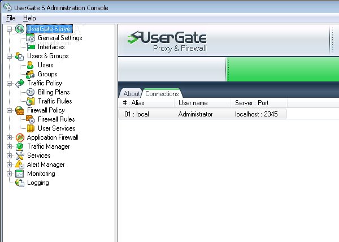Image resolution: width=339 pixels, height=242 pixels.
Task: Expand the Services node
Action: click(9, 155)
